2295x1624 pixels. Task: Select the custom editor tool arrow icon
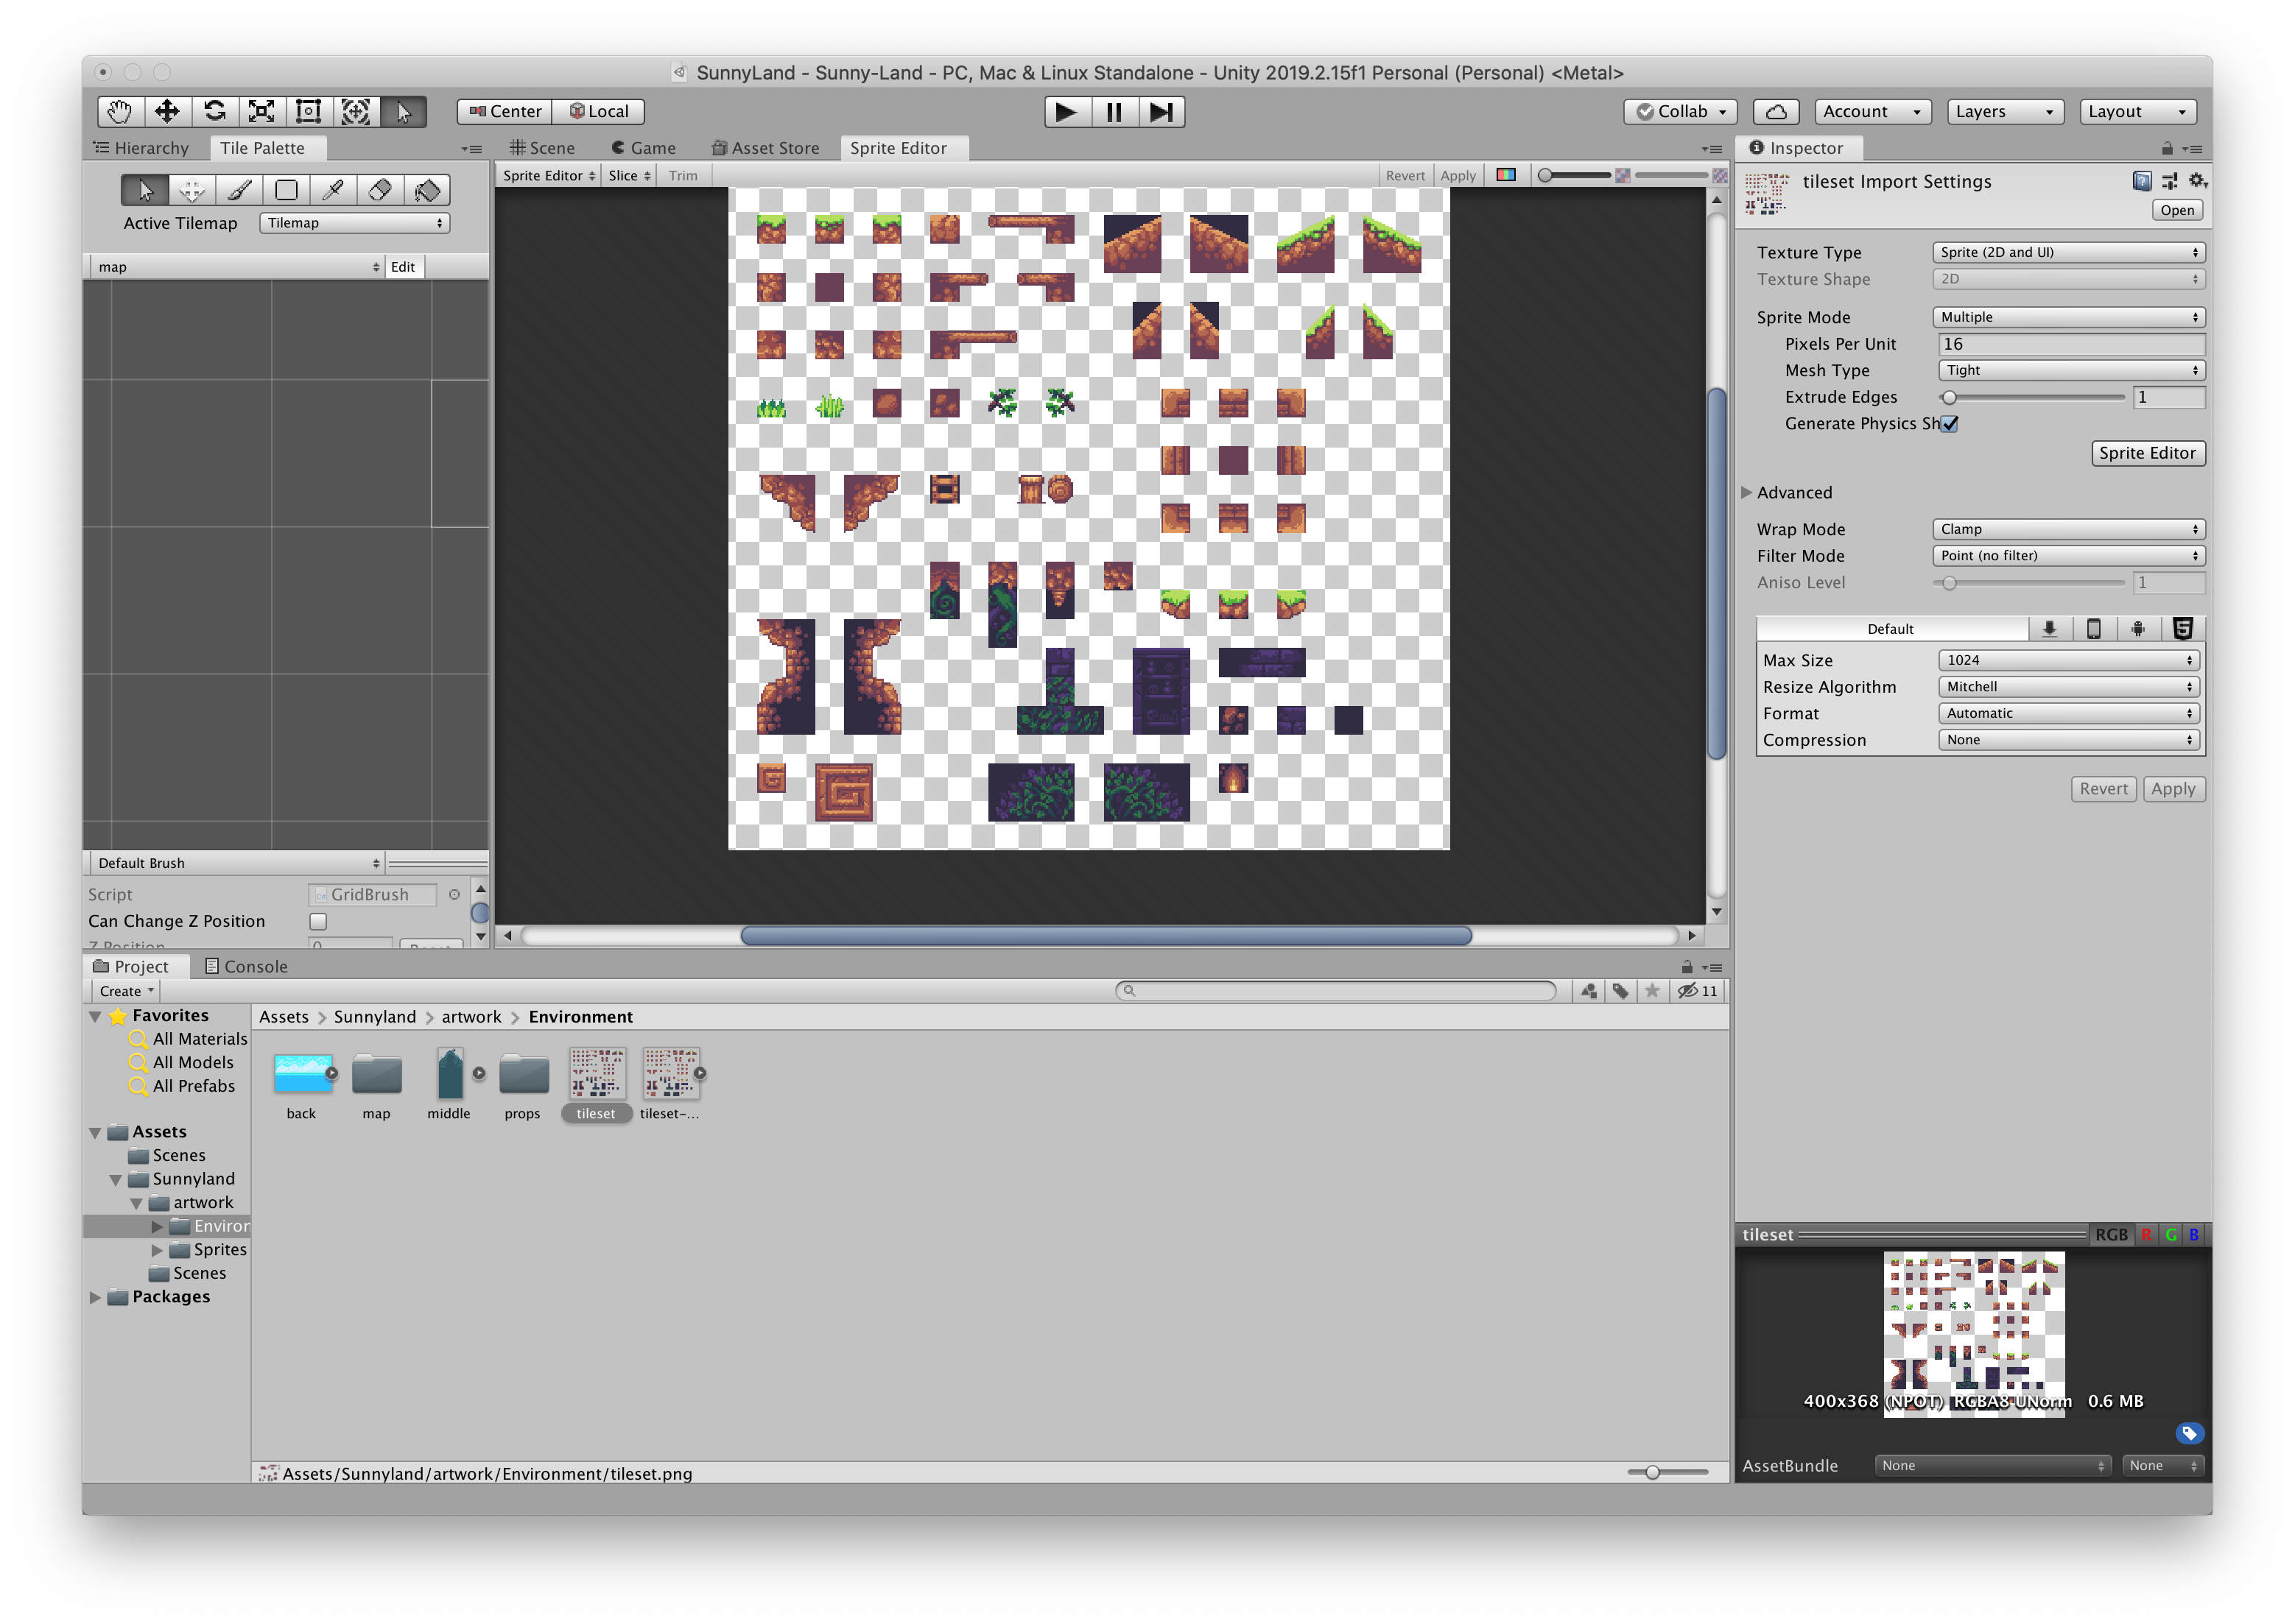[x=403, y=111]
